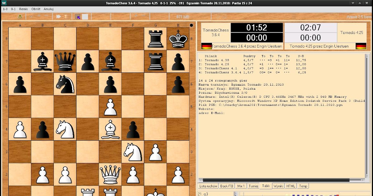This screenshot has height=196, width=373.
Task: Click the print icon in the toolbar
Action: pyautogui.click(x=20, y=16)
